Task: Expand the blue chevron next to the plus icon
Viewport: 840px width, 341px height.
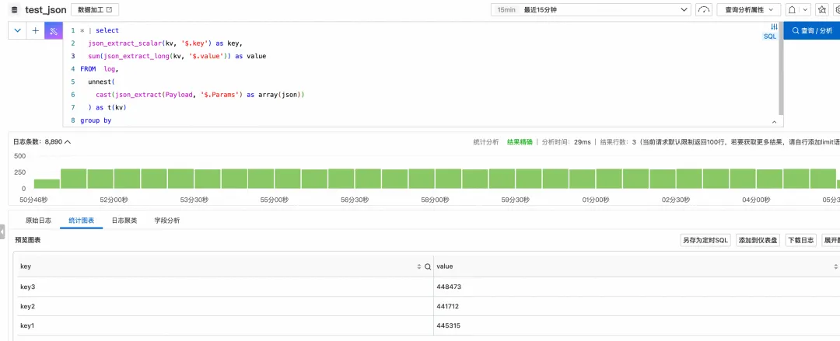Action: tap(18, 31)
